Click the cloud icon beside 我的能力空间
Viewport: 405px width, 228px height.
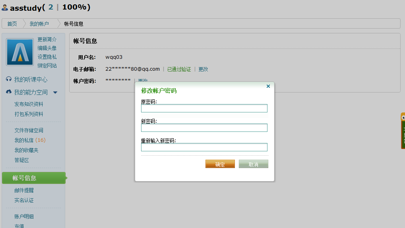pos(9,92)
